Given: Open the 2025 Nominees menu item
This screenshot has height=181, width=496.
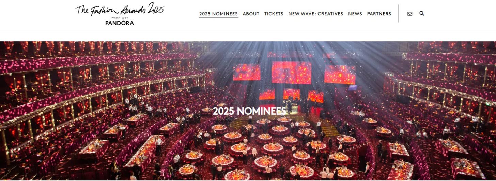Looking at the screenshot, I should pos(218,14).
